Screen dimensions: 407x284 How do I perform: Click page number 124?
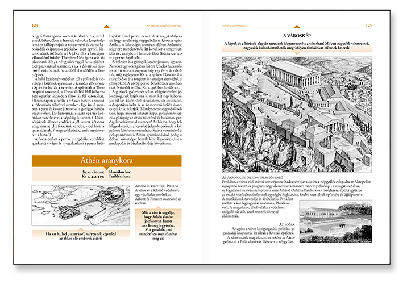pyautogui.click(x=35, y=26)
